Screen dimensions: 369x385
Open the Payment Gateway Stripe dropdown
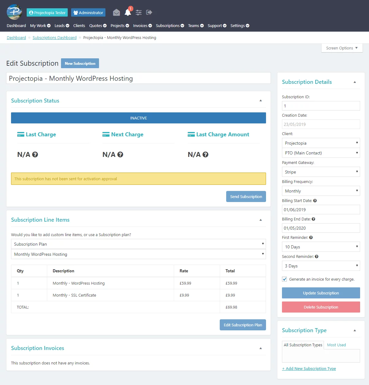click(321, 172)
